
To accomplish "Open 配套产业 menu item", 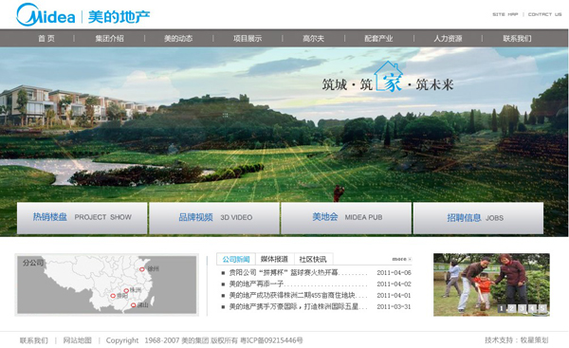I will coord(378,39).
